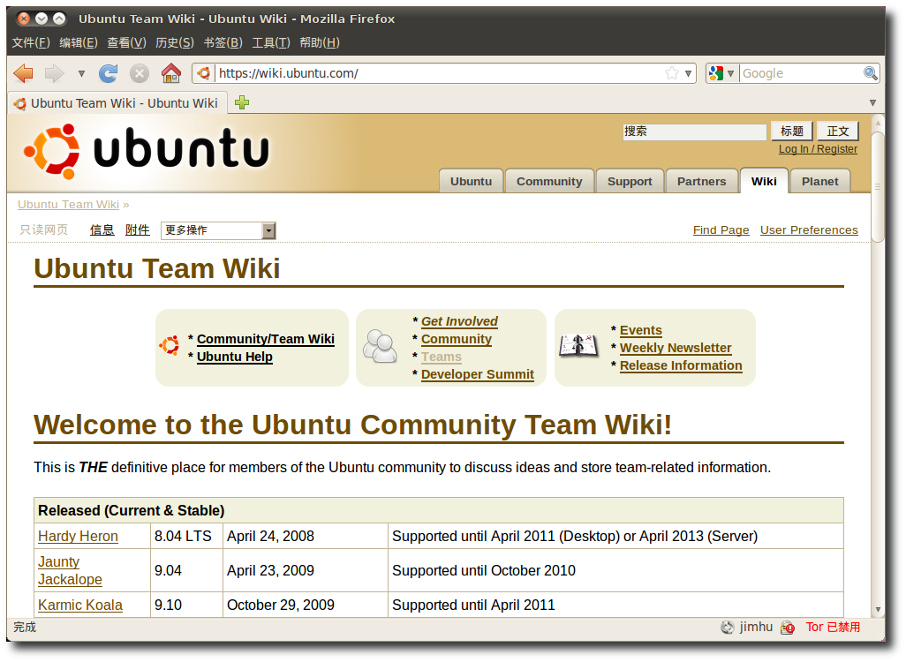Toggle the Tor 已禁用 status text

click(x=833, y=628)
